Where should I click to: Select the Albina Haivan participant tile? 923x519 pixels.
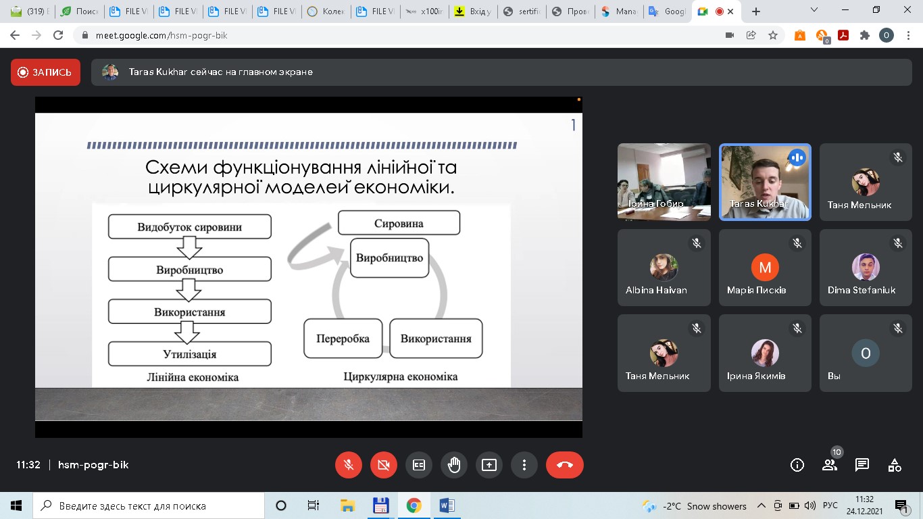coord(664,268)
